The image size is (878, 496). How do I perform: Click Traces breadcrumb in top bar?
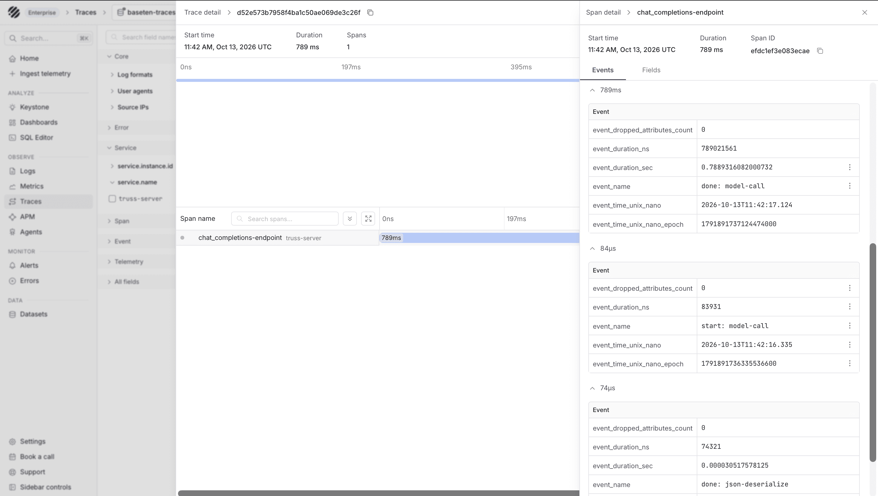coord(85,13)
